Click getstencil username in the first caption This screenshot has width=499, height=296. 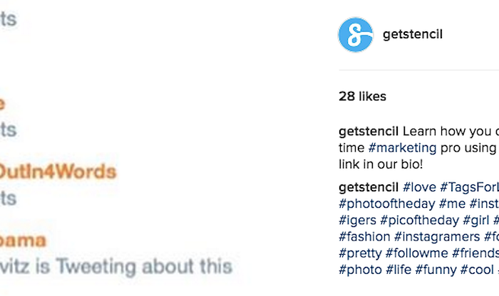click(x=369, y=131)
